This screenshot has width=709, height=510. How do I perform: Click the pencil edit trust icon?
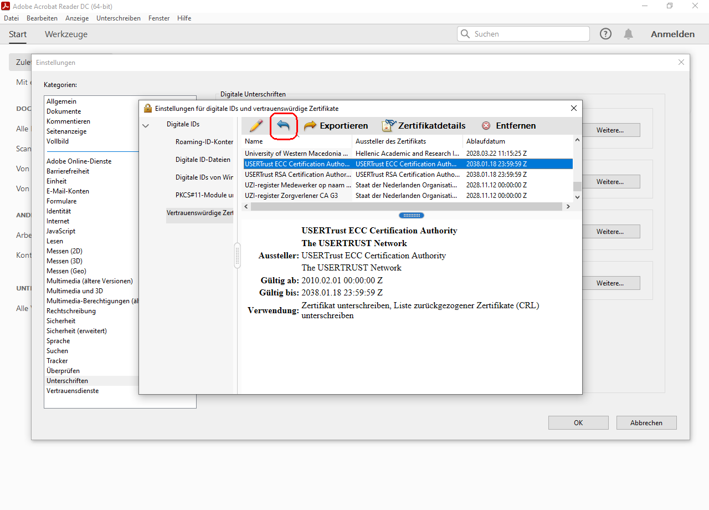point(256,126)
